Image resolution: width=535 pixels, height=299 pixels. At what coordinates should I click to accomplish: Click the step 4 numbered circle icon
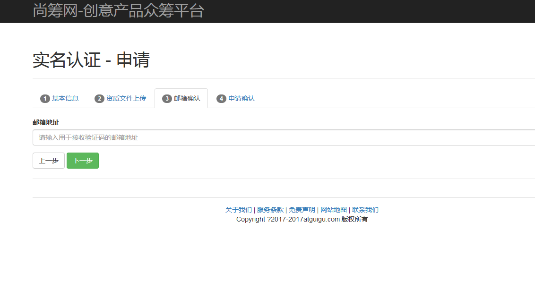pyautogui.click(x=221, y=98)
